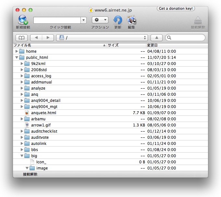Select the auditchecklist row name

(44, 131)
